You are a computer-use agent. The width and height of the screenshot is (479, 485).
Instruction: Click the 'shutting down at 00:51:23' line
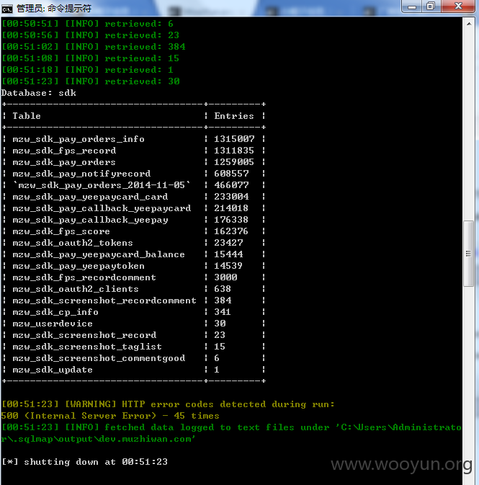[84, 462]
